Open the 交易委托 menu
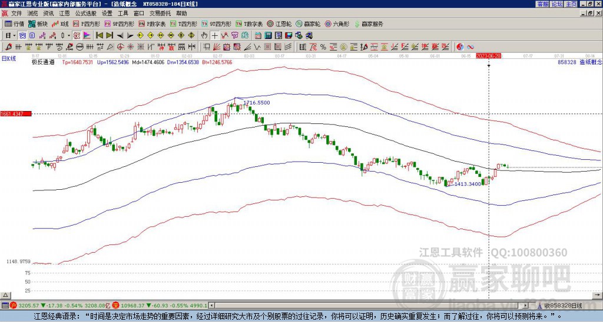The image size is (603, 322). pyautogui.click(x=160, y=14)
